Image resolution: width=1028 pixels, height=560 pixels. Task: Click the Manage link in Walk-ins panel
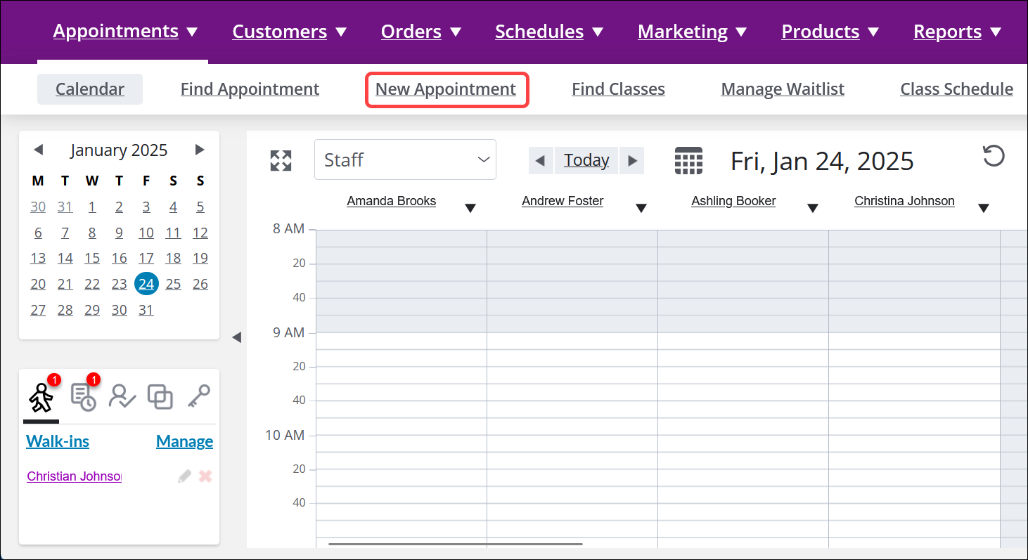[184, 441]
